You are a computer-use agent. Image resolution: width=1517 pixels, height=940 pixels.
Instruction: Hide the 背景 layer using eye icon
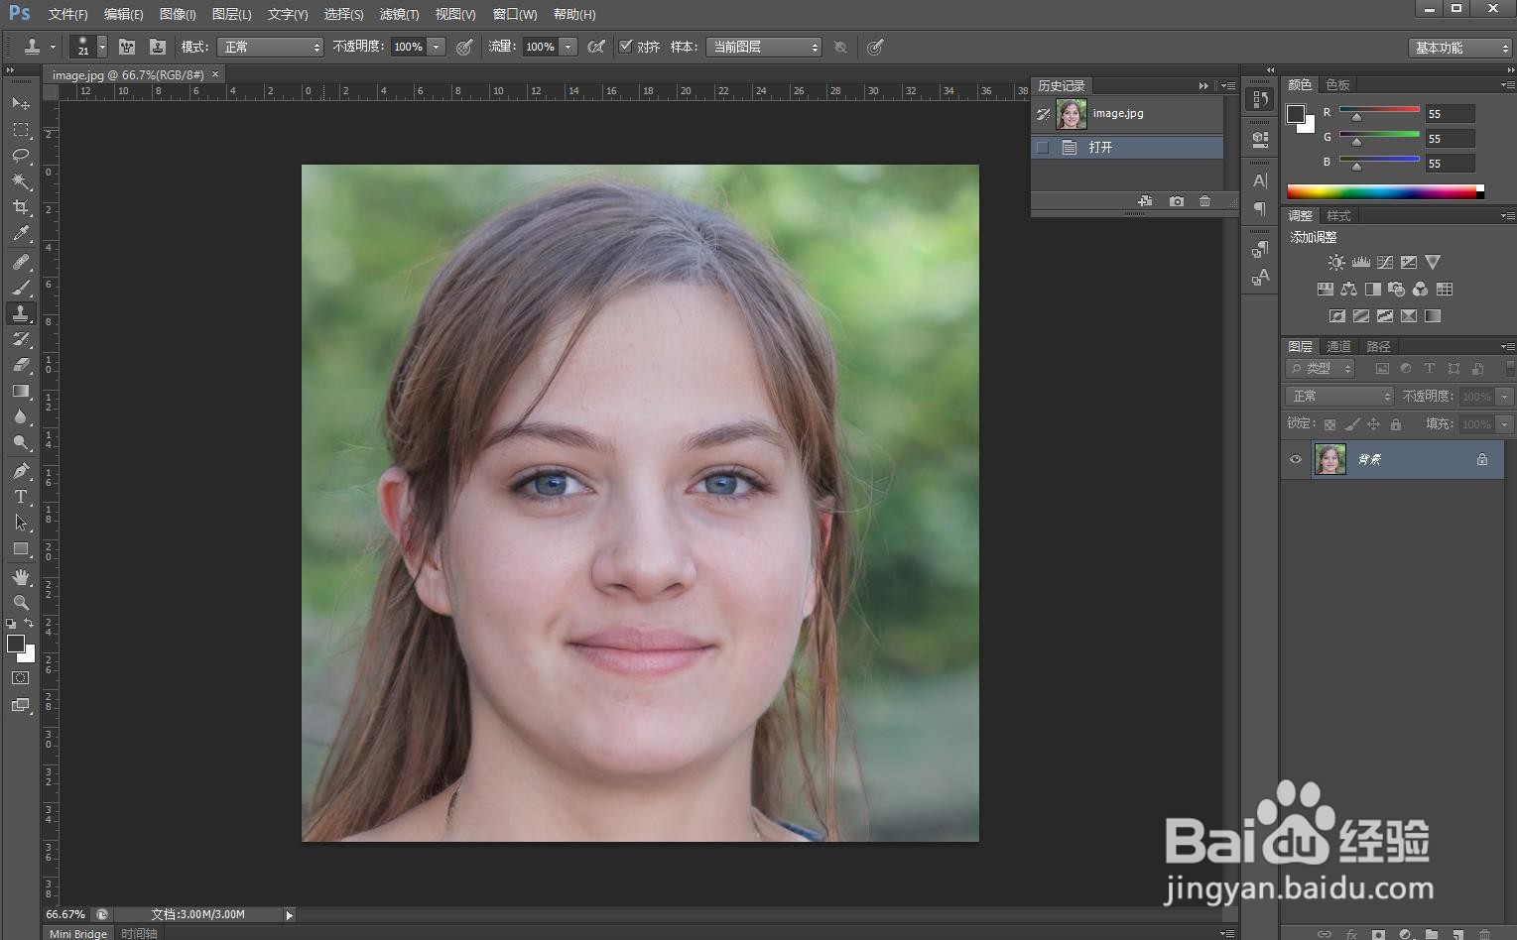coord(1295,459)
